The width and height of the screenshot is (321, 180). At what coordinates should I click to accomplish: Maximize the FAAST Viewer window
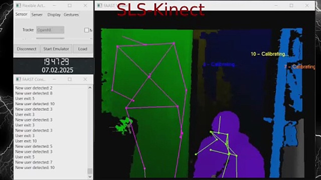(291, 5)
